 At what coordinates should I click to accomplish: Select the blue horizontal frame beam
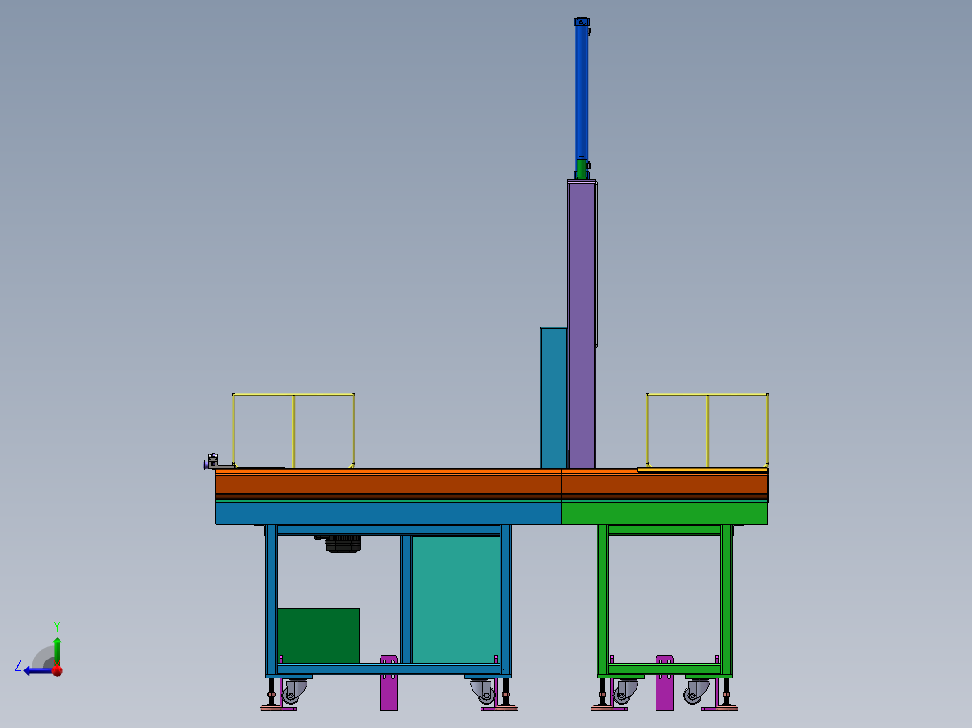(x=389, y=513)
